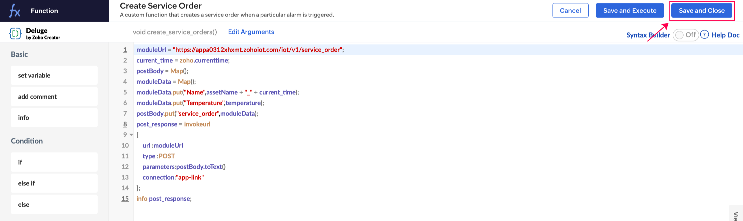Click the Condition section heading
The image size is (743, 221).
(x=27, y=141)
